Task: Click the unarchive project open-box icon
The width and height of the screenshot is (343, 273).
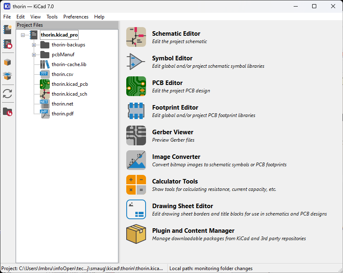Action: [8, 76]
